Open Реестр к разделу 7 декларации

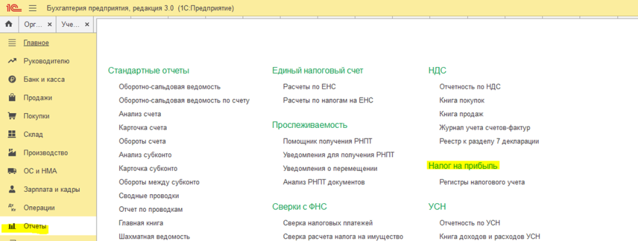[489, 141]
